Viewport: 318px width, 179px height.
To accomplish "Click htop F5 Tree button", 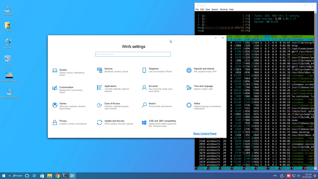I will 248,168.
